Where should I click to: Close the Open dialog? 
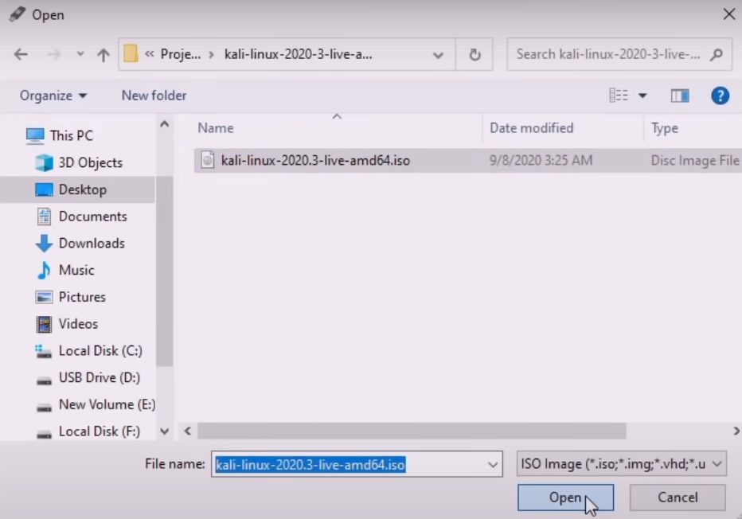tap(729, 14)
